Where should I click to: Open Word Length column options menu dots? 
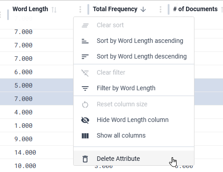(80, 9)
